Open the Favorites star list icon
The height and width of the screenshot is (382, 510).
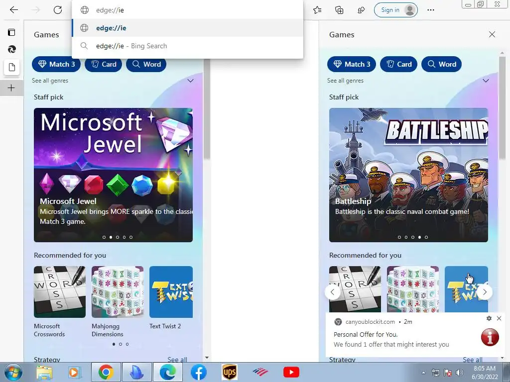pos(317,10)
